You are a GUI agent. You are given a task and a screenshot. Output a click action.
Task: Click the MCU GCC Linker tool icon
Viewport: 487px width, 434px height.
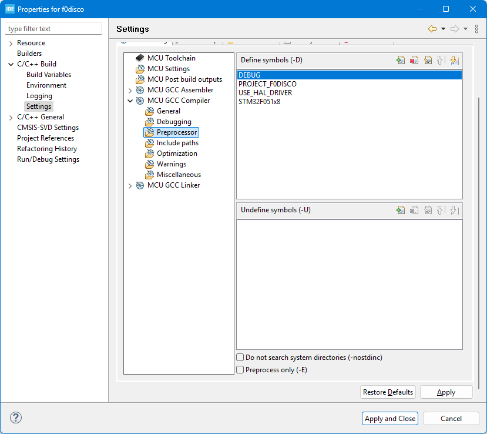click(x=140, y=185)
